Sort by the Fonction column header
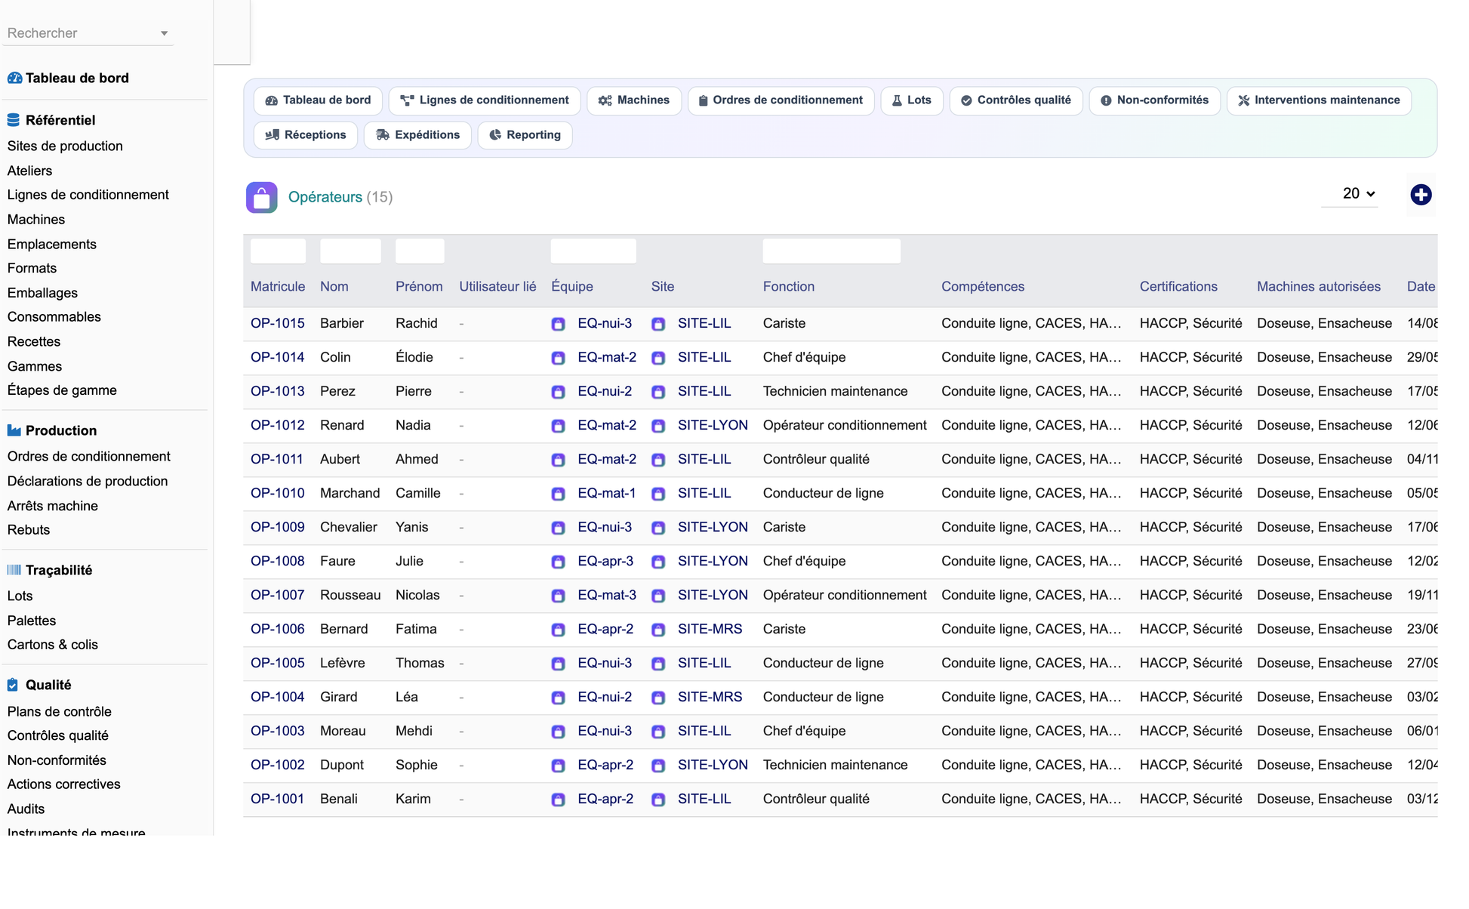Screen dimensions: 1469x909 pyautogui.click(x=788, y=287)
